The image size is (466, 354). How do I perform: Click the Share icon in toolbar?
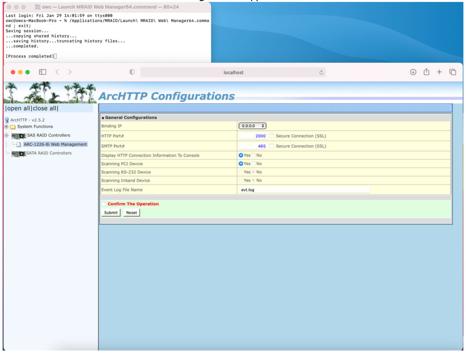[x=426, y=72]
